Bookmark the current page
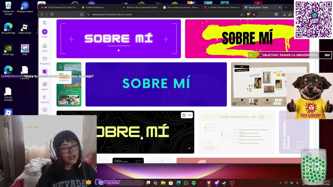Screen dimensions: 333x187 (82, 15)
